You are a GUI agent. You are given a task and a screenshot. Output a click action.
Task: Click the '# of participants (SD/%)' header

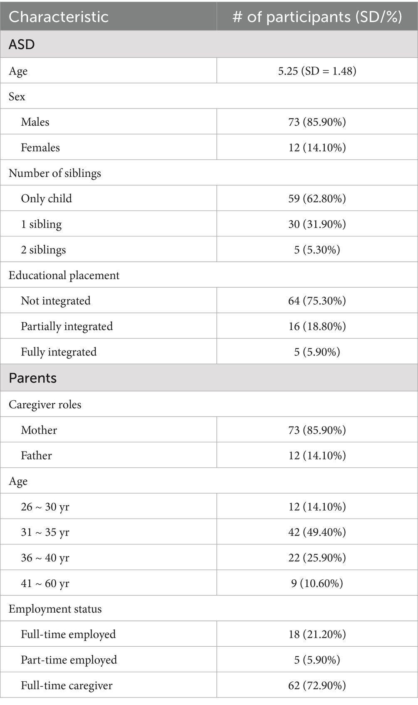pos(317,17)
